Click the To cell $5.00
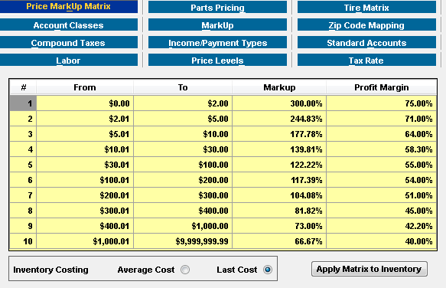Image resolution: width=446 pixels, height=288 pixels. [x=183, y=119]
